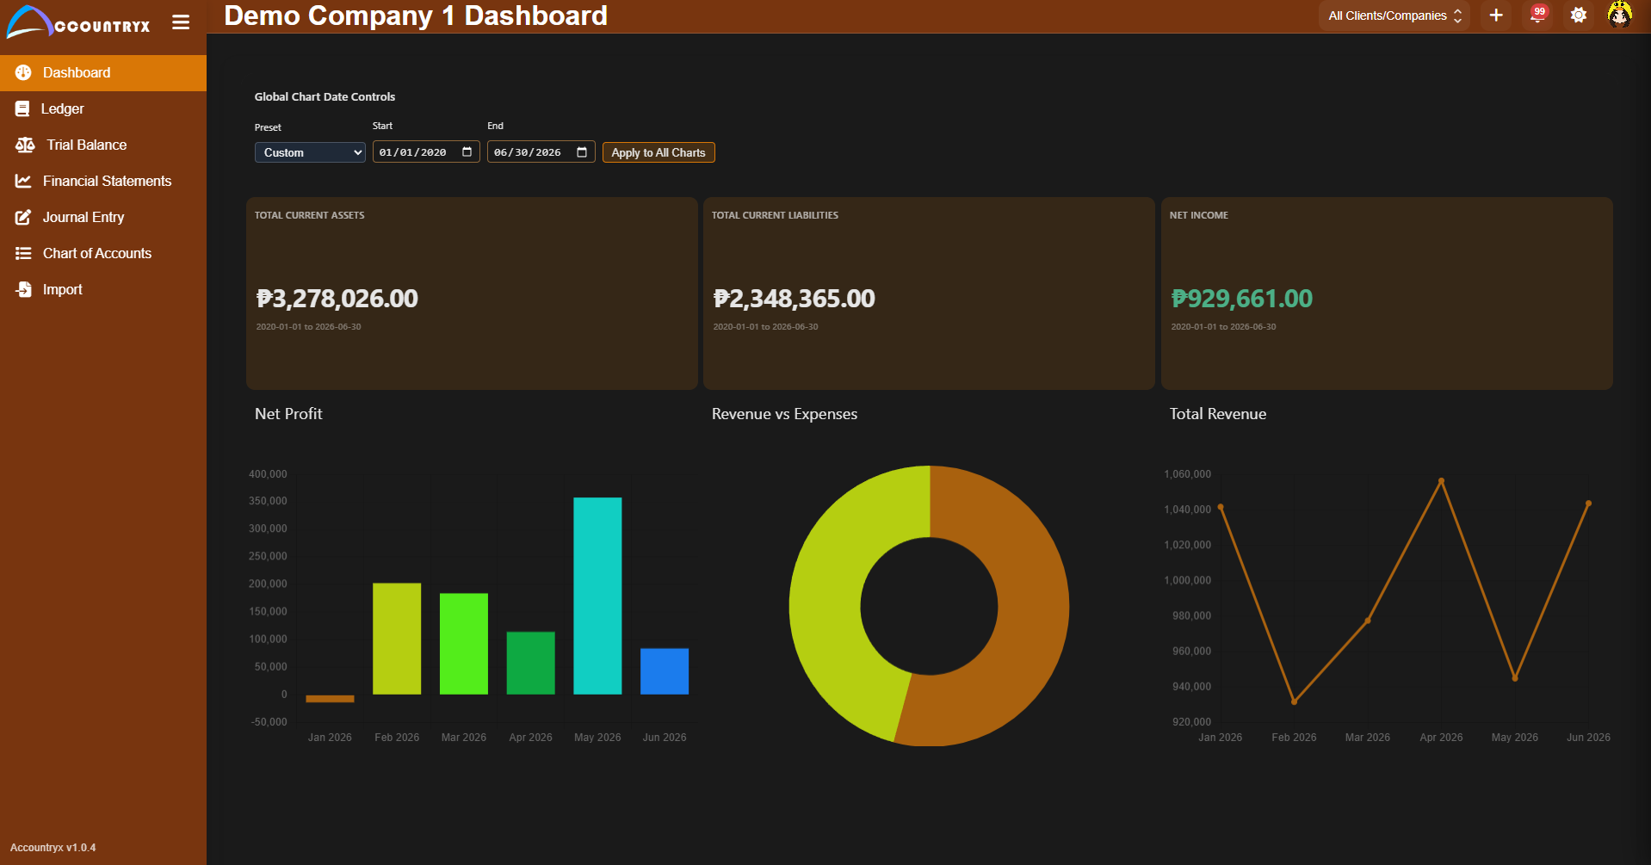Open notifications bell with 99 badge
Viewport: 1651px width, 865px height.
1538,15
